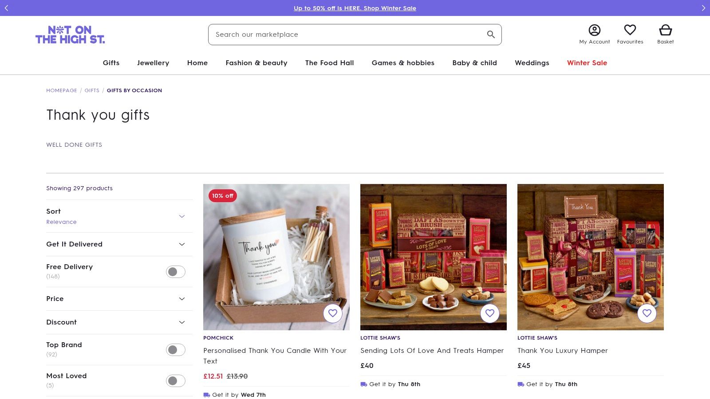Click the search magnifier icon
Screen dimensions: 710x399
click(491, 35)
